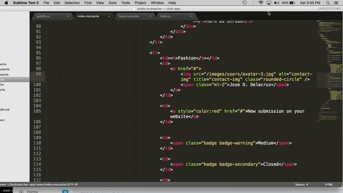Change indentation via Spaces: 4
343x193 pixels.
(301, 184)
